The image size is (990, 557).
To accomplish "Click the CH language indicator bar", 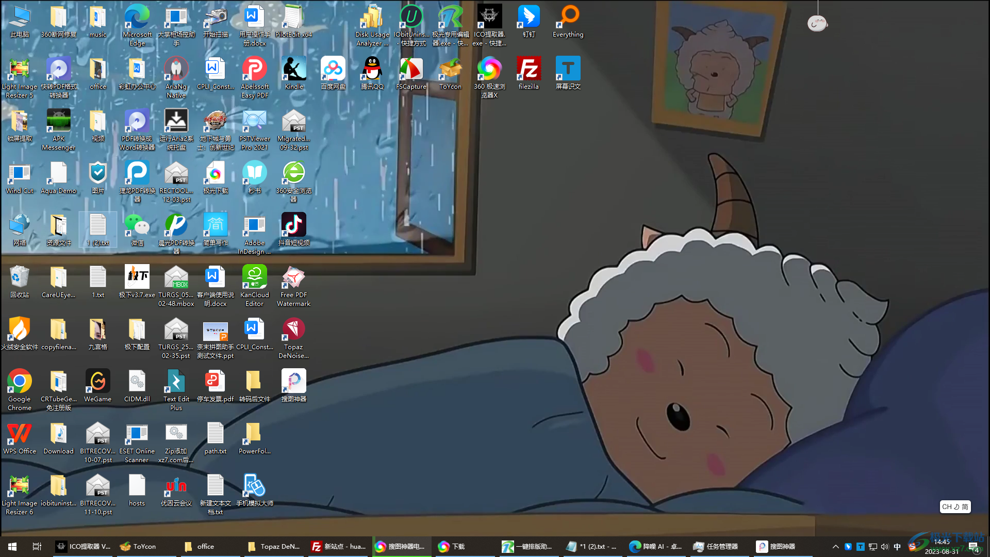I will pos(955,506).
